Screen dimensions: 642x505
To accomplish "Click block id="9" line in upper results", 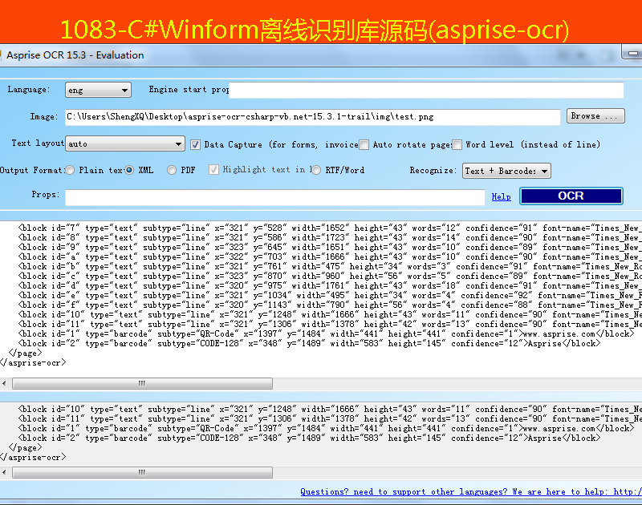I will 330,248.
